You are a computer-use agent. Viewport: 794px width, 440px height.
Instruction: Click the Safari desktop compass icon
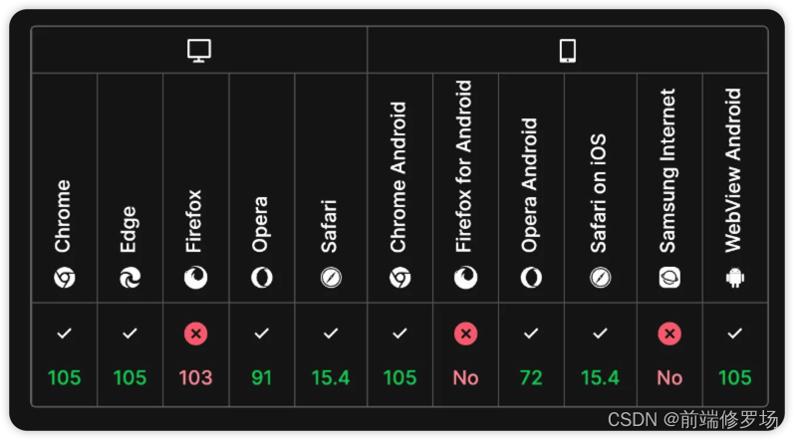coord(331,278)
